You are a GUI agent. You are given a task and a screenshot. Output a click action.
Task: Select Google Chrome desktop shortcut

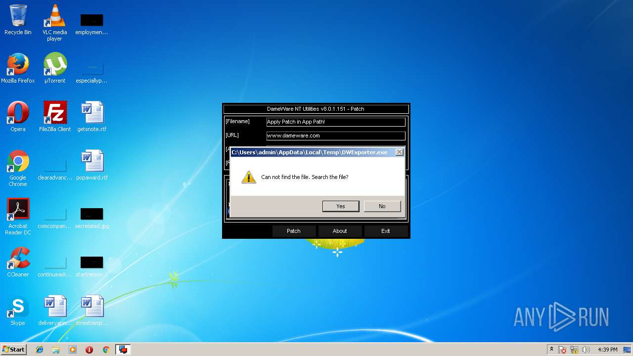pos(18,168)
